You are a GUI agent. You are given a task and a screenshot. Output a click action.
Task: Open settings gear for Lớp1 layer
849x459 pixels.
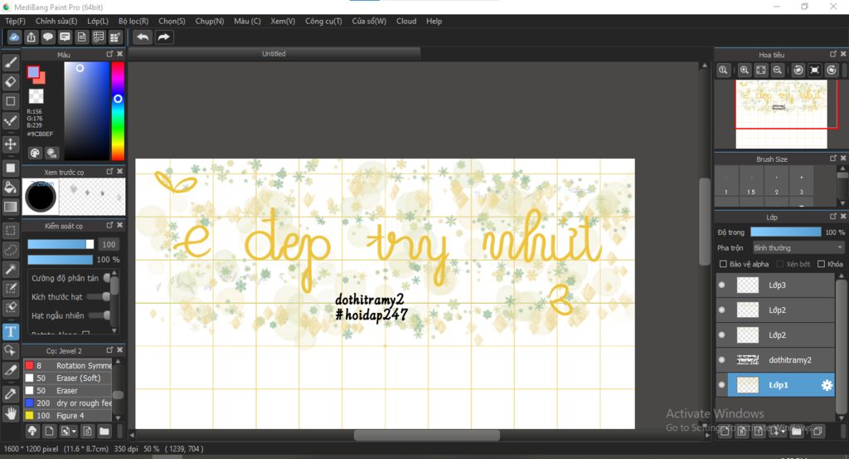[827, 385]
